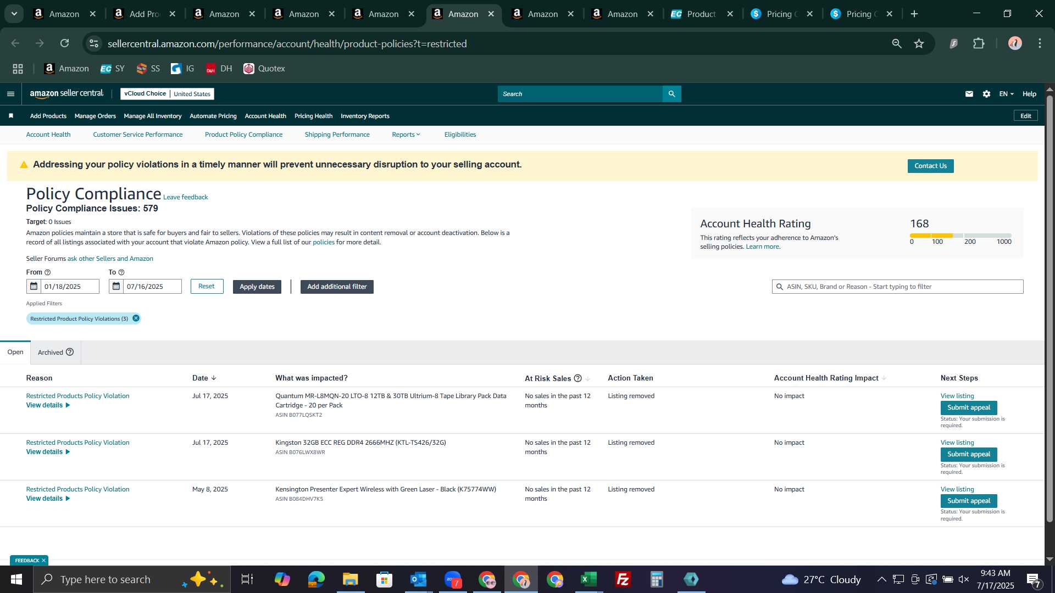Open the IG bookmark
This screenshot has width=1055, height=593.
182,69
